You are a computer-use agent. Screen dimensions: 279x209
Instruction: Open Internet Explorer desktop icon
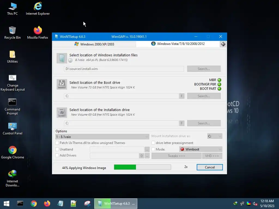point(38,9)
